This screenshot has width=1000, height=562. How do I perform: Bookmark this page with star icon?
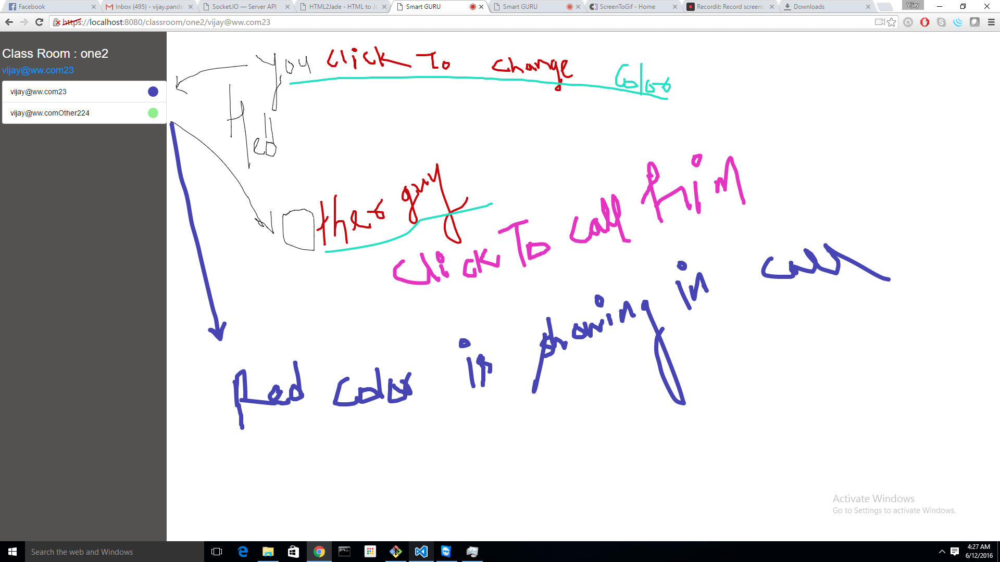point(892,22)
